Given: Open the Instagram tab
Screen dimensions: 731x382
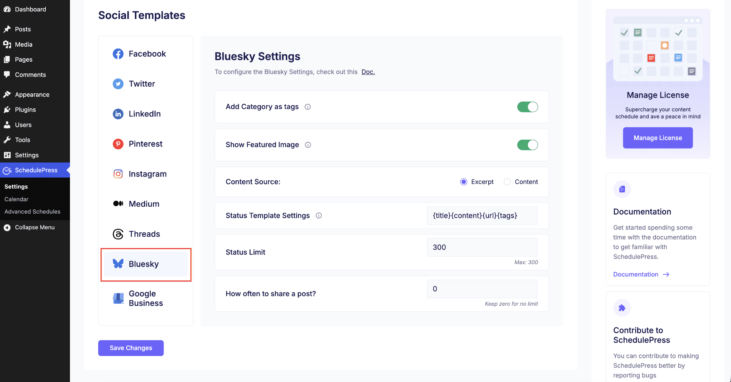Looking at the screenshot, I should click(146, 174).
